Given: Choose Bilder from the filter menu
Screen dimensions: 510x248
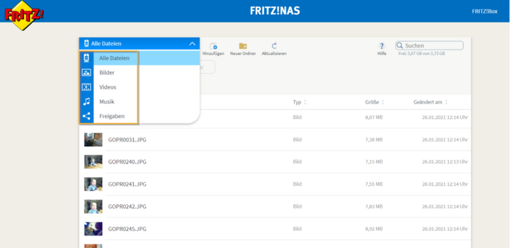Looking at the screenshot, I should [107, 73].
